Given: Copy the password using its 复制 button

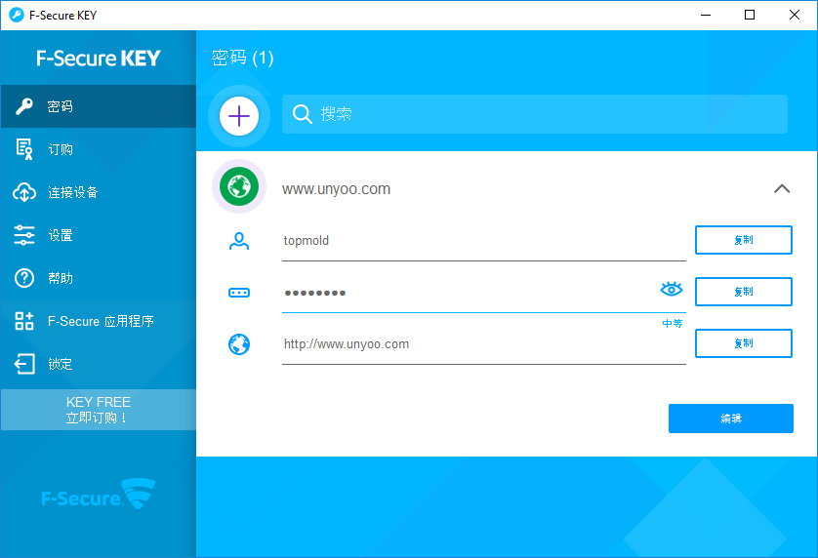Looking at the screenshot, I should point(744,292).
